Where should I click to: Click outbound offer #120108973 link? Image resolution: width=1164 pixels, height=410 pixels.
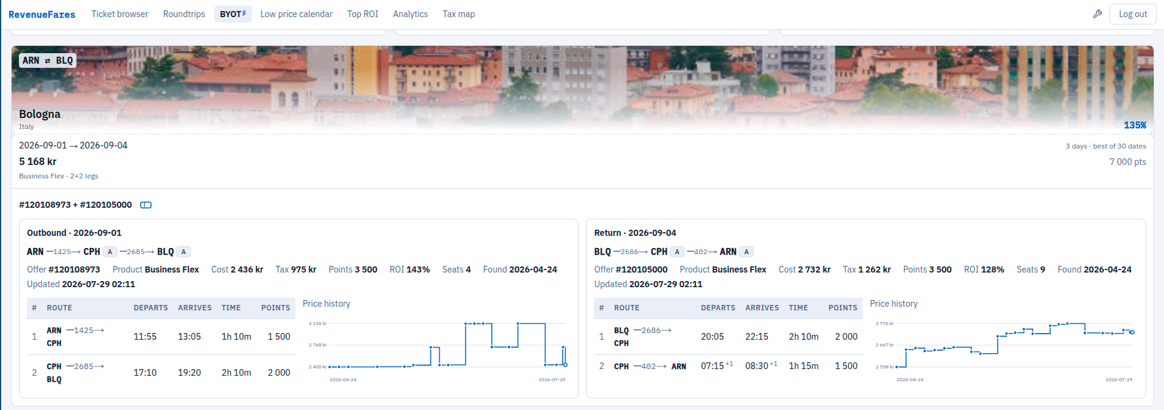coord(74,269)
